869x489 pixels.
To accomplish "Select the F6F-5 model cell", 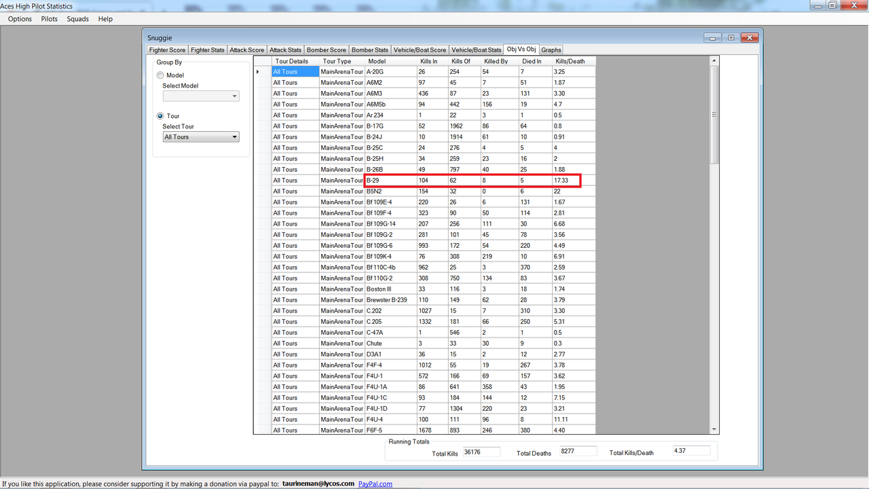I will pos(390,430).
